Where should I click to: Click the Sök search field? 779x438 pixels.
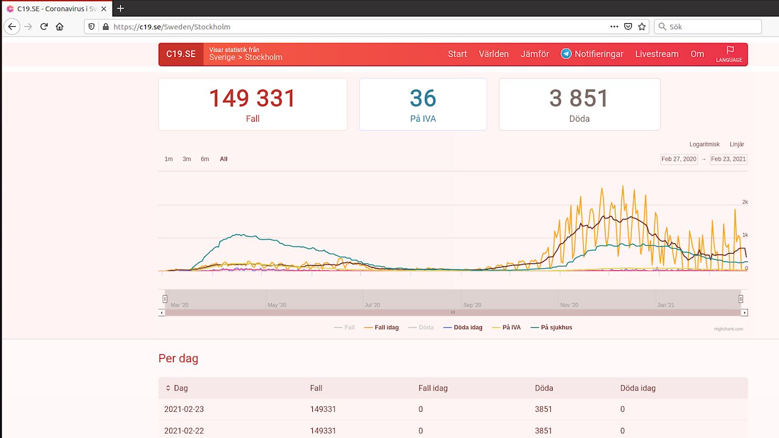coord(708,27)
